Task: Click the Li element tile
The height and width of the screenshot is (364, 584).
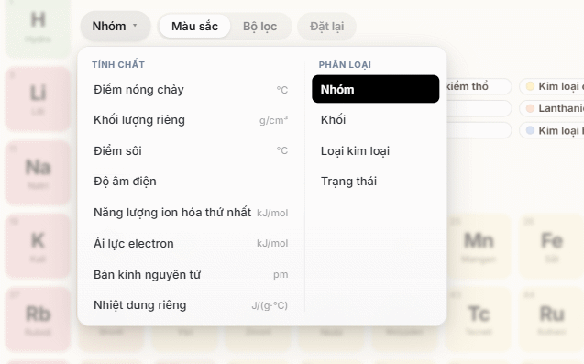Action: [x=38, y=99]
